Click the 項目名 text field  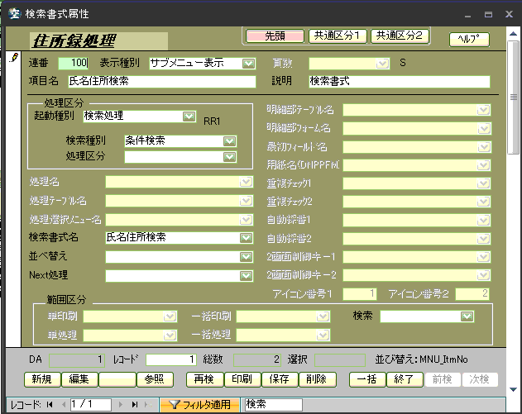pyautogui.click(x=162, y=82)
